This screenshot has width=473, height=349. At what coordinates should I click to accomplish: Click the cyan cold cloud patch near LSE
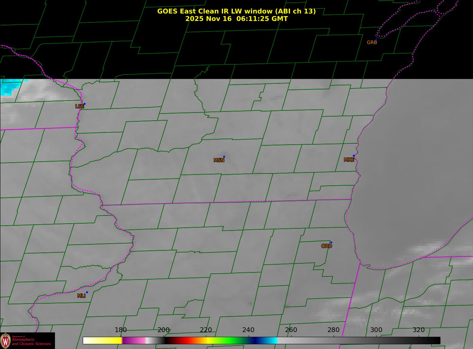point(10,87)
